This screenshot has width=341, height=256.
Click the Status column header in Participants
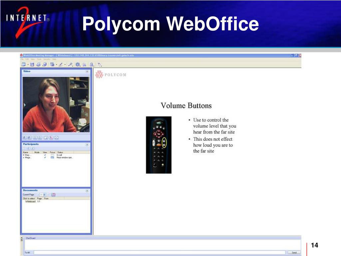pos(65,152)
